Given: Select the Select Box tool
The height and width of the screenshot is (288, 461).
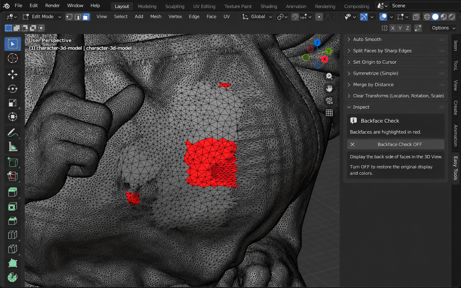Looking at the screenshot, I should pos(12,44).
